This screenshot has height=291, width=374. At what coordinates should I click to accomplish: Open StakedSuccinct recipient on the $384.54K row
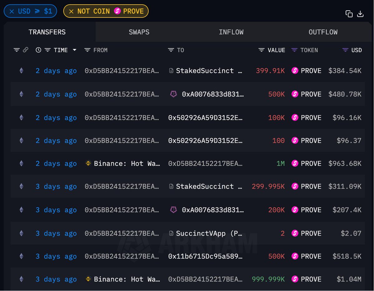(x=209, y=71)
